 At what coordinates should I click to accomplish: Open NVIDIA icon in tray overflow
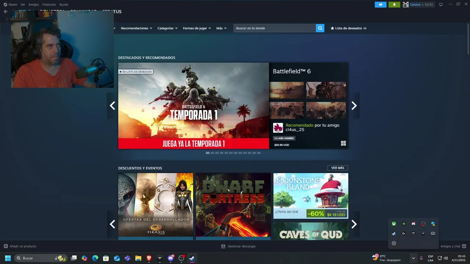[404, 224]
